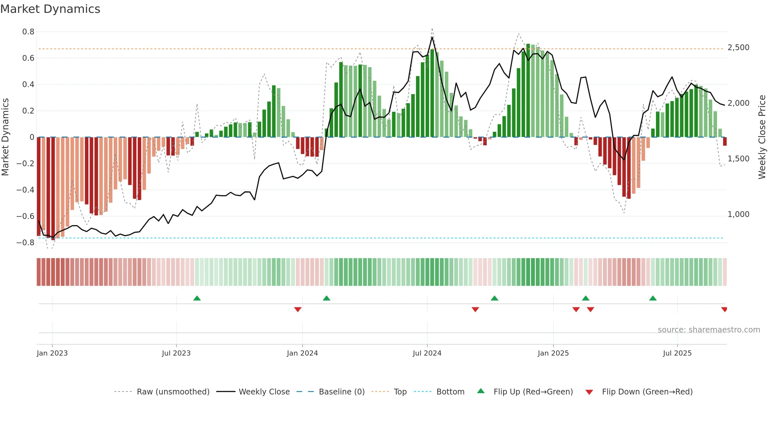Click the 2,500 right axis price label
Image resolution: width=771 pixels, height=434 pixels.
739,48
